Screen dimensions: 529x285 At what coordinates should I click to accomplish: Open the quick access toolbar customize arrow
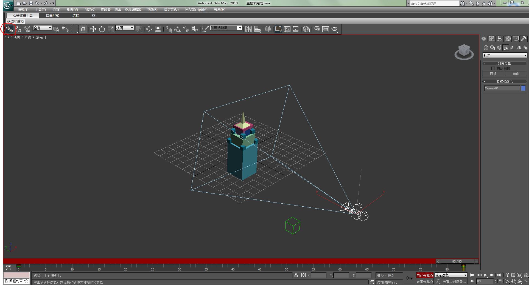53,3
